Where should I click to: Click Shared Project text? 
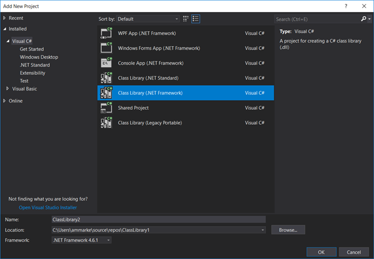point(133,108)
